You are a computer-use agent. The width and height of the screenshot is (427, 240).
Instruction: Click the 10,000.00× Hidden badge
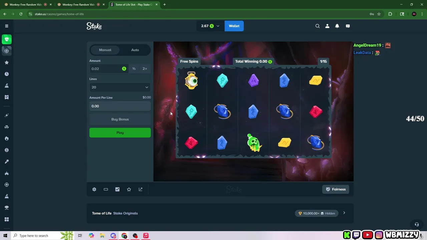point(317,213)
